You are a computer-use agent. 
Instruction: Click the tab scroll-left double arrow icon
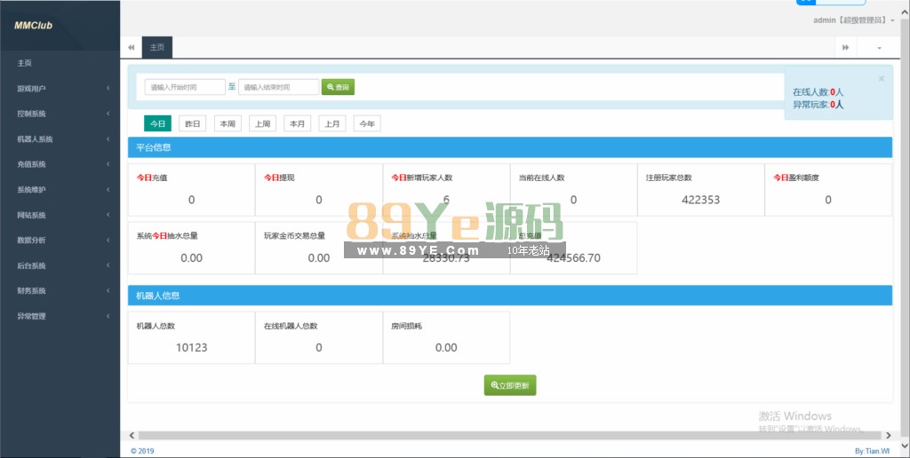(132, 47)
